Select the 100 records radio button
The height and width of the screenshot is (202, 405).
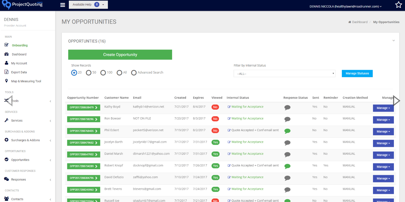103,73
